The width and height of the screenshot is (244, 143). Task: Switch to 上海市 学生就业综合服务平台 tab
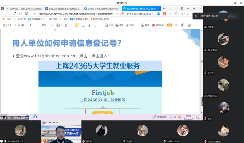(102, 9)
